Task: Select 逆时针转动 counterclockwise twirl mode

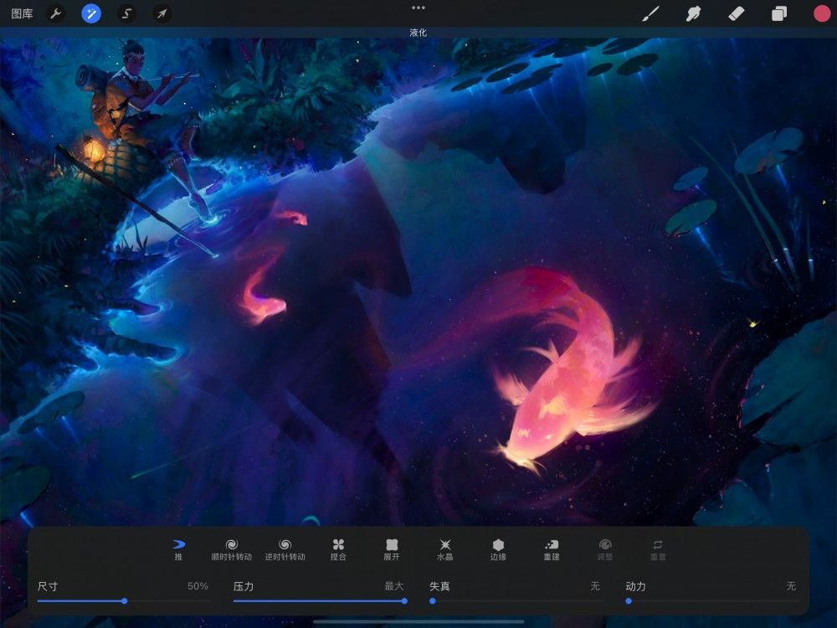Action: coord(285,547)
